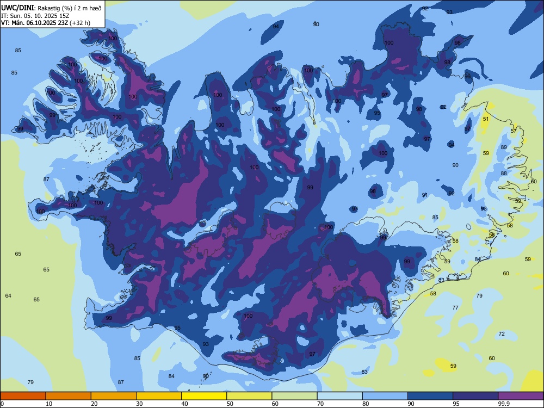The width and height of the screenshot is (544, 408).
Task: Select the medium blue 90–95 legend swatch
Action: 430,396
